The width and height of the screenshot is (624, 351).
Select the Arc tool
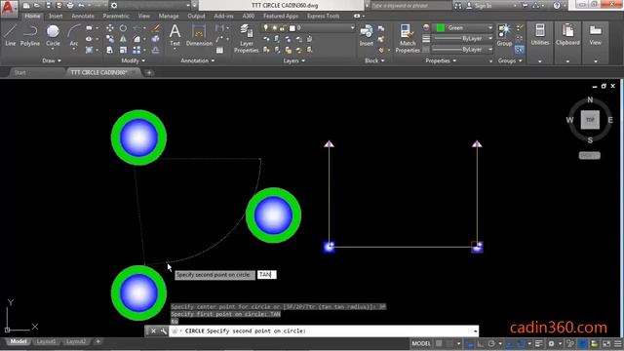tap(74, 35)
